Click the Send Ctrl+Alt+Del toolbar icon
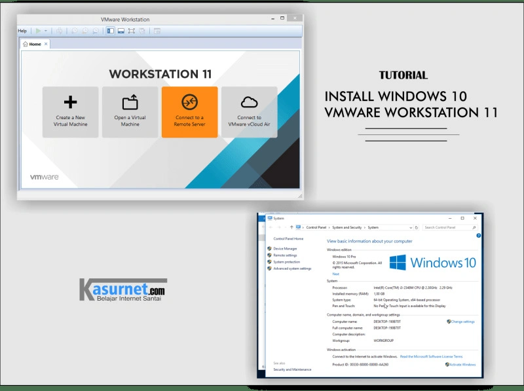Image resolution: width=524 pixels, height=391 pixels. coord(59,31)
